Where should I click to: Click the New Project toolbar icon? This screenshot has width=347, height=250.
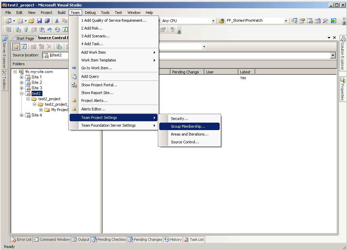(x=8, y=21)
